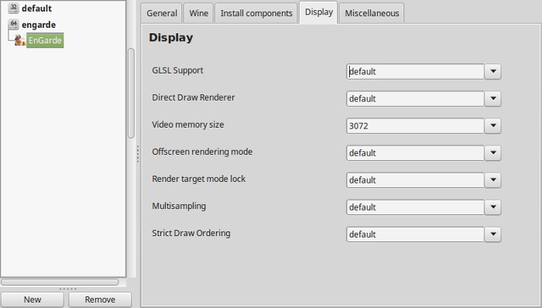Switch to Install components tab
Image resolution: width=542 pixels, height=308 pixels.
pyautogui.click(x=256, y=13)
